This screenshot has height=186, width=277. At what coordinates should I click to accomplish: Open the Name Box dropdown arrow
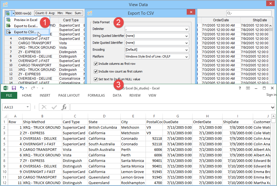click(28, 107)
